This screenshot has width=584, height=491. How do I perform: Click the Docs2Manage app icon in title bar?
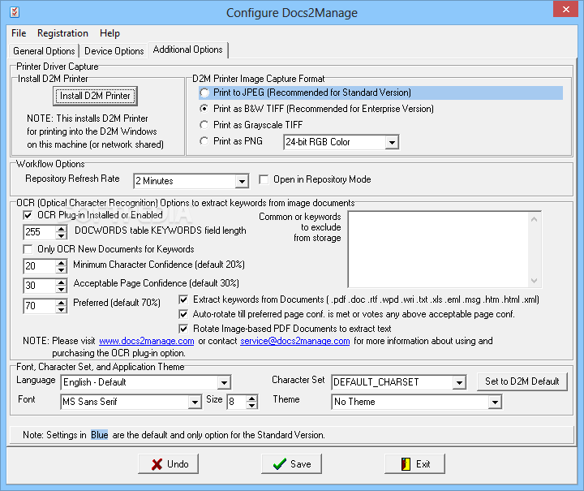(15, 12)
